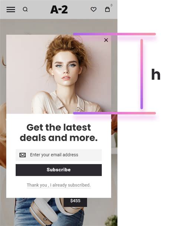Click the popup woman portrait image
This screenshot has height=226, width=176.
coord(59,74)
